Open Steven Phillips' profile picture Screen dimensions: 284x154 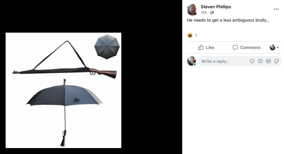coord(192,9)
